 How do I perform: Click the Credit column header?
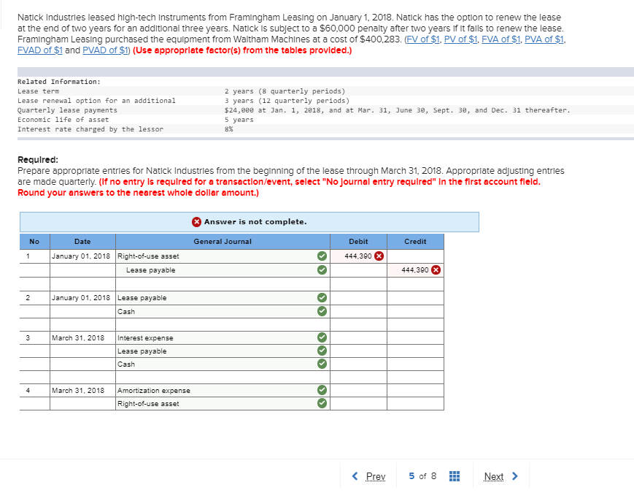[x=415, y=241]
